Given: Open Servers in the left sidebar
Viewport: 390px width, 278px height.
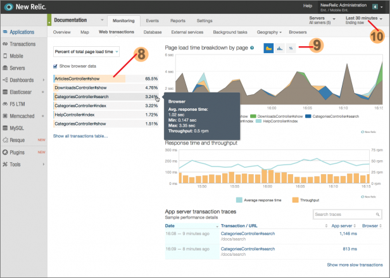Looking at the screenshot, I should pyautogui.click(x=18, y=67).
